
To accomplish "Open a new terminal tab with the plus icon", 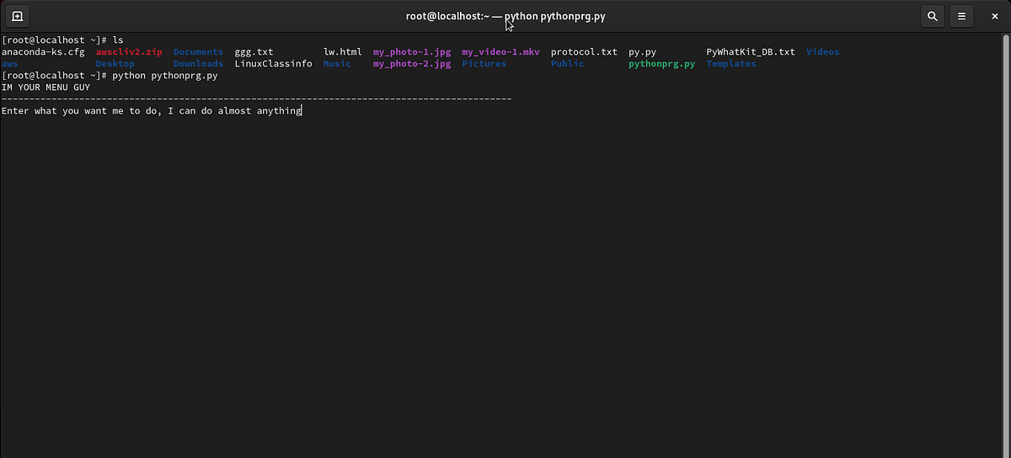I will (17, 16).
